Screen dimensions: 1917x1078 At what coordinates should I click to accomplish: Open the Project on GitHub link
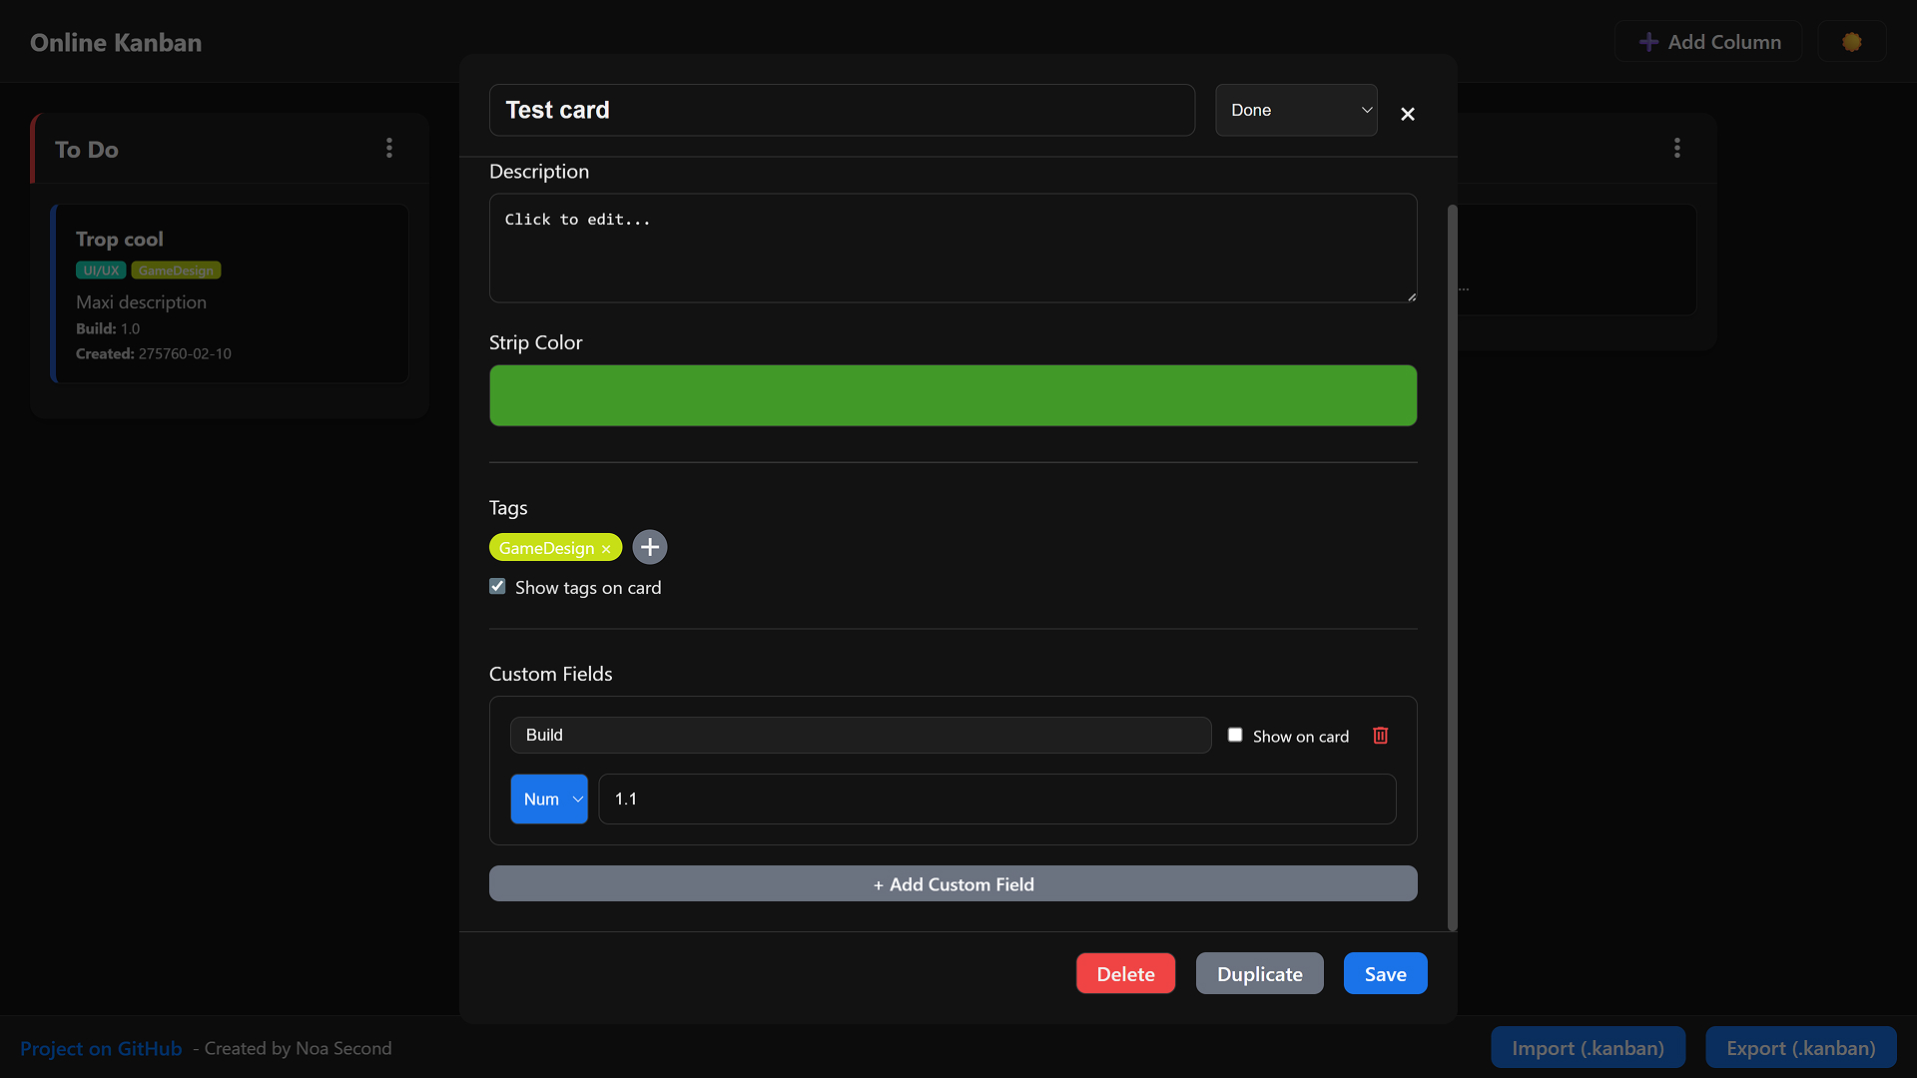pos(100,1048)
